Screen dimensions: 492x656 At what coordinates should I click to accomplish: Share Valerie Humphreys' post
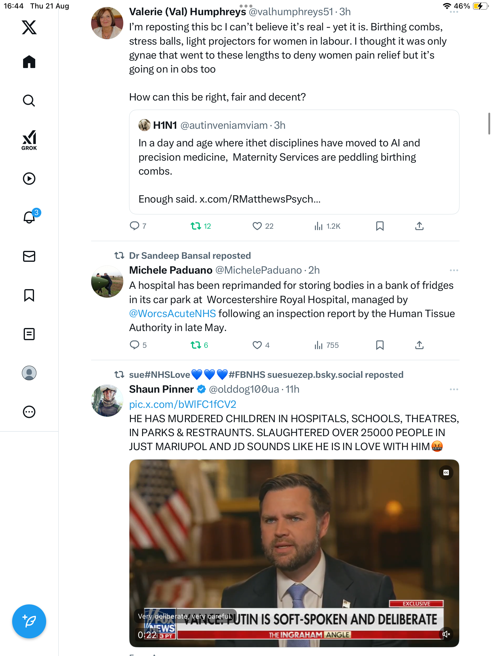(419, 226)
